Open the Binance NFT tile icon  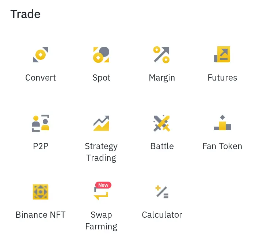(x=41, y=192)
